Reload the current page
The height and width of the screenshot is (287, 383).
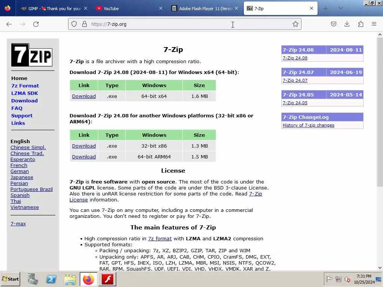36,24
